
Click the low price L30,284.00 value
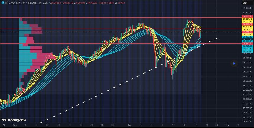(79, 3)
